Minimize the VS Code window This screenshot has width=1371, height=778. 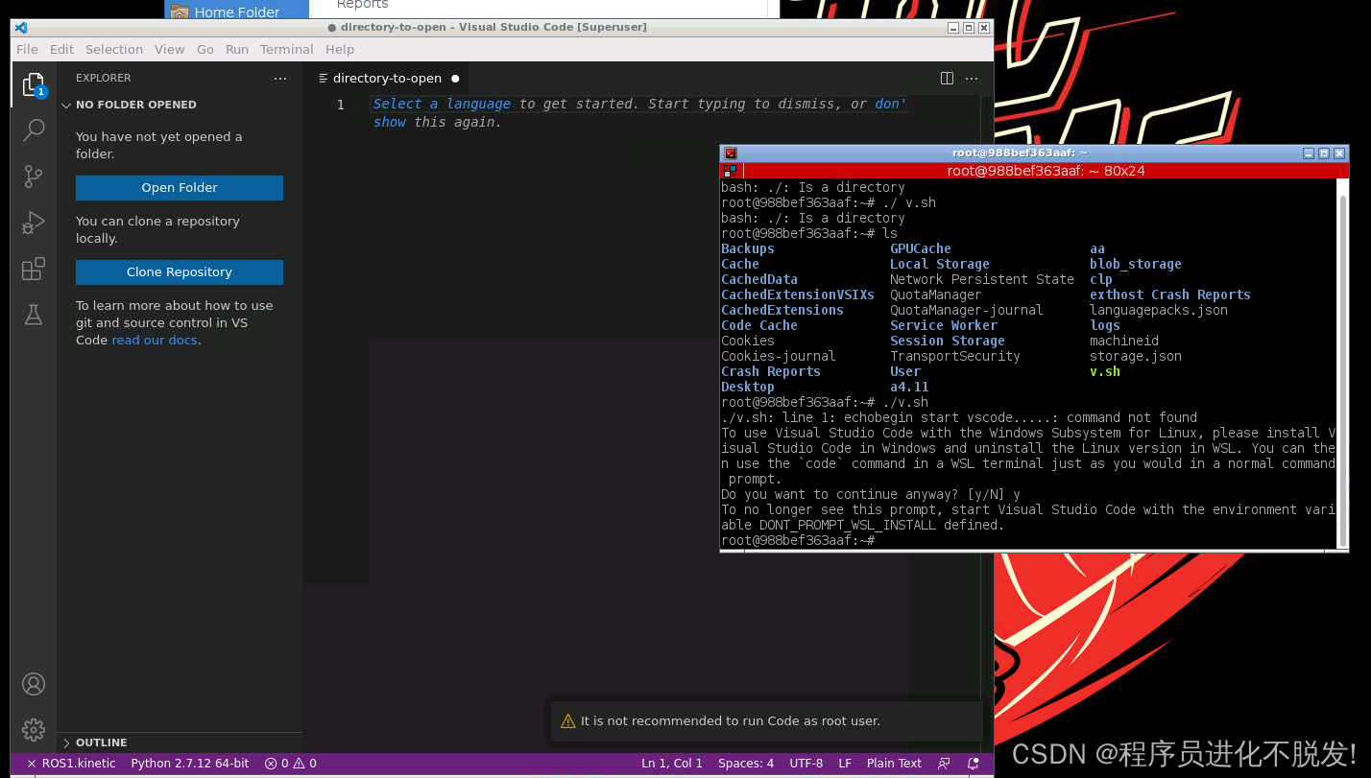[953, 28]
